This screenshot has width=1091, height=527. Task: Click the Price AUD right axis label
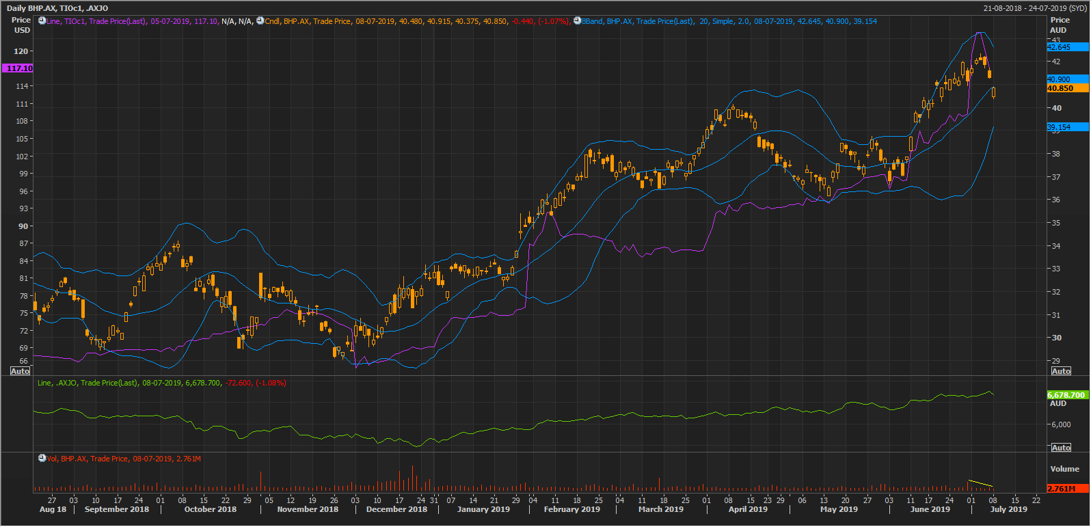(1060, 25)
